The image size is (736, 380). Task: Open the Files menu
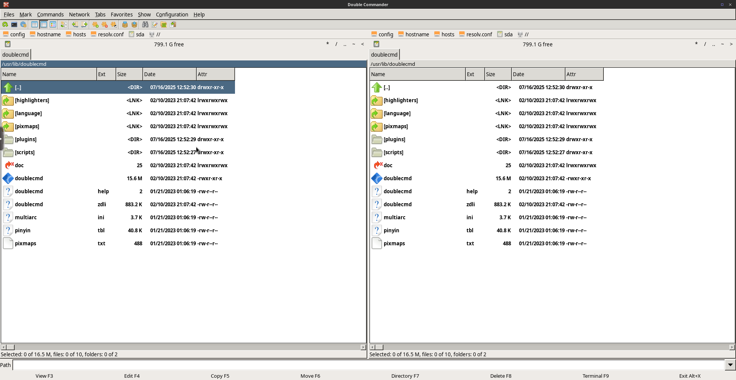point(9,15)
